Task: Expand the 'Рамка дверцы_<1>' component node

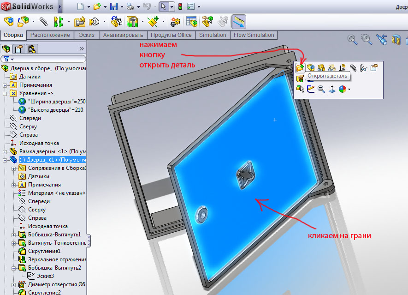Action: (5, 151)
